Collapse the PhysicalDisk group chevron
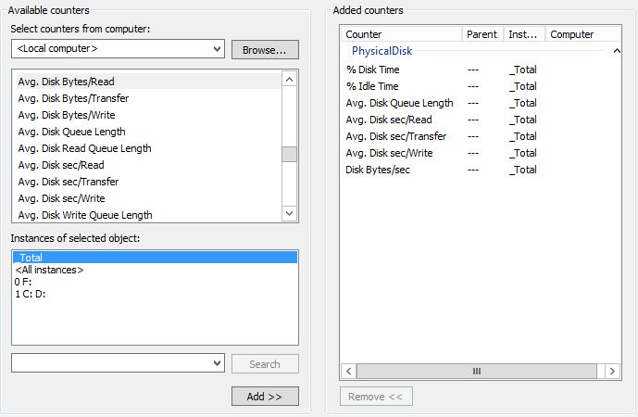 617,51
